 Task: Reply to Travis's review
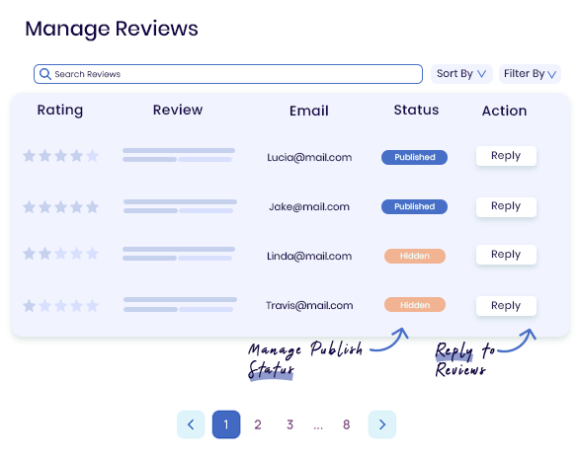506,306
